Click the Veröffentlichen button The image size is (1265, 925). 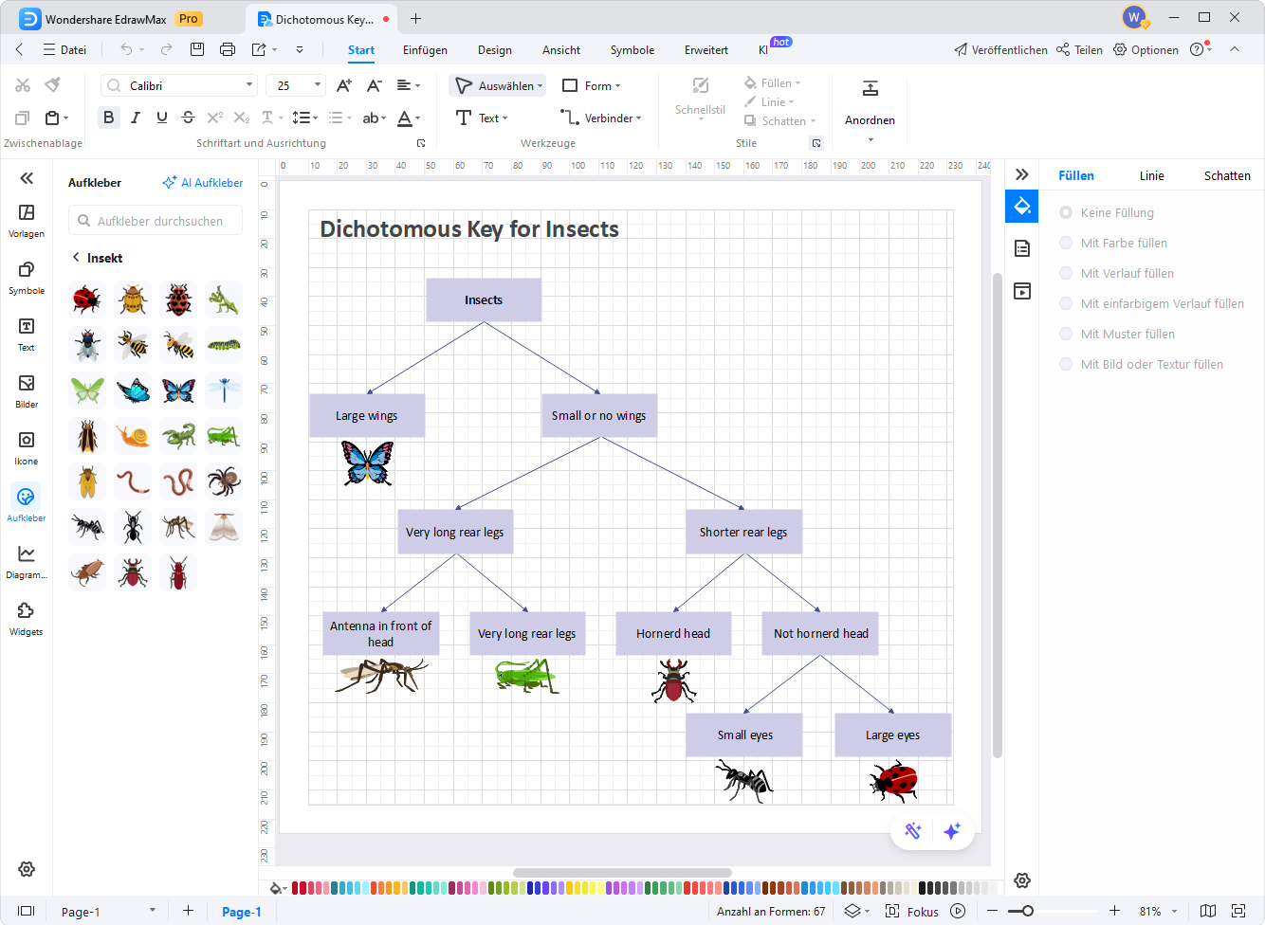(x=1000, y=50)
